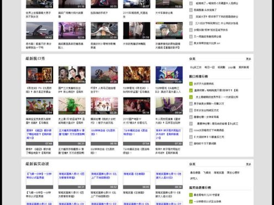
Task: Select the papi酱 category tag
Action: pyautogui.click(x=232, y=68)
